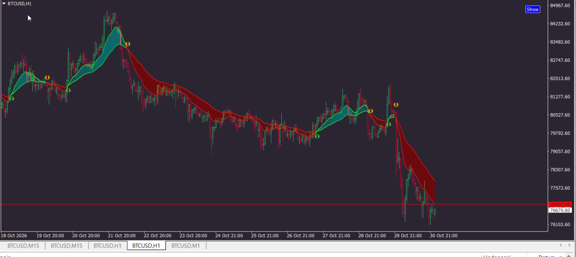Viewport: 576px width, 257px height.
Task: Click the 18 Oct 2026 date label
Action: 14,235
